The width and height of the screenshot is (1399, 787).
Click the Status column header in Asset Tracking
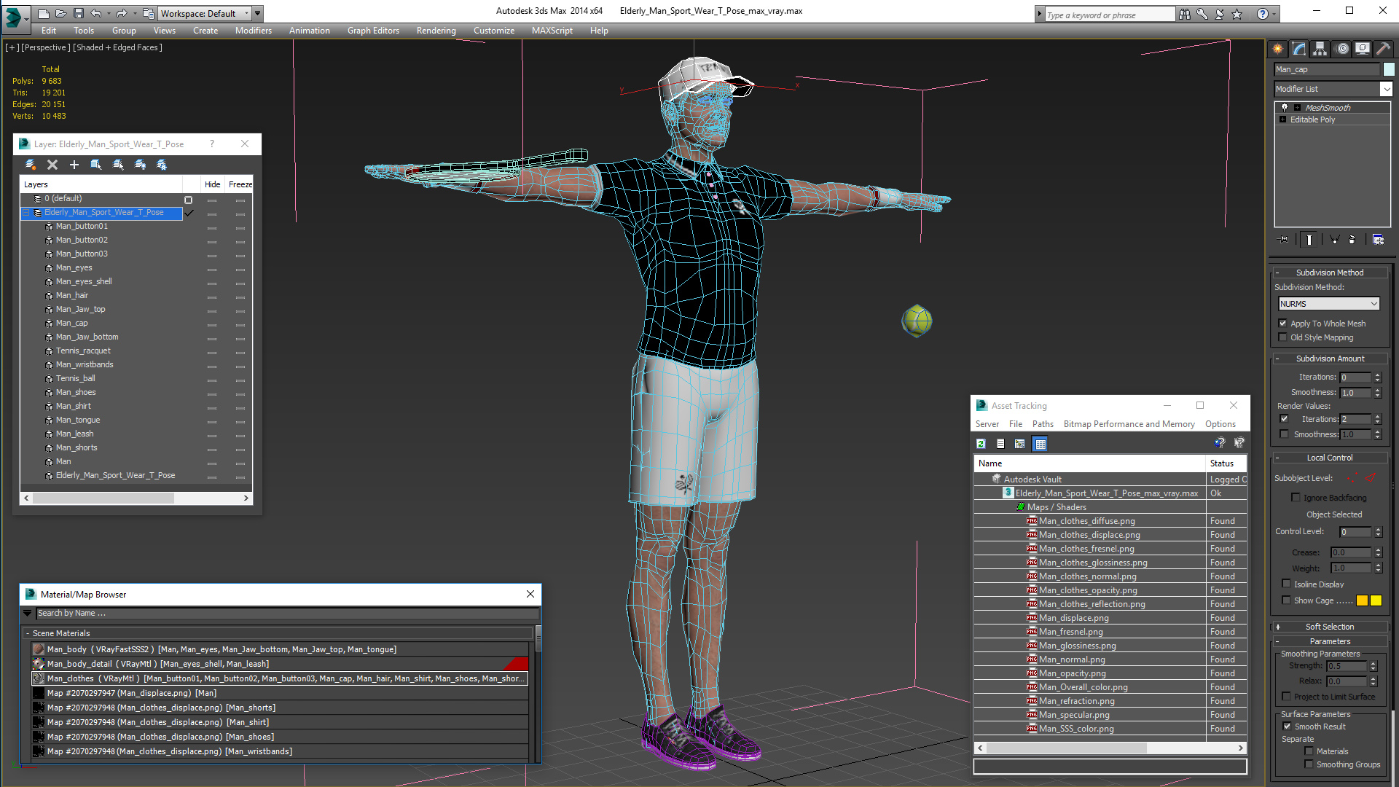(1226, 463)
